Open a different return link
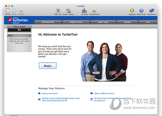This screenshot has height=116, width=162. pos(104,94)
